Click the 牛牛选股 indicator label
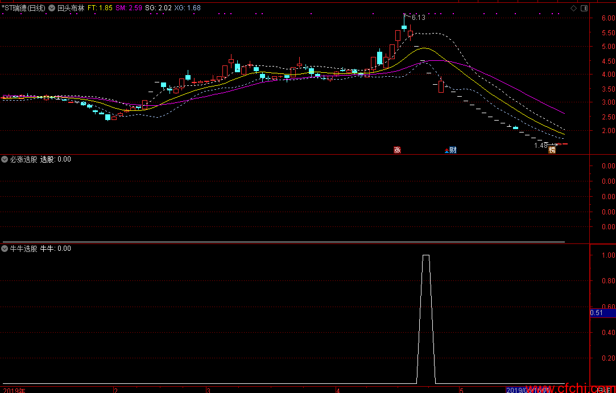616x393 pixels. pos(23,249)
